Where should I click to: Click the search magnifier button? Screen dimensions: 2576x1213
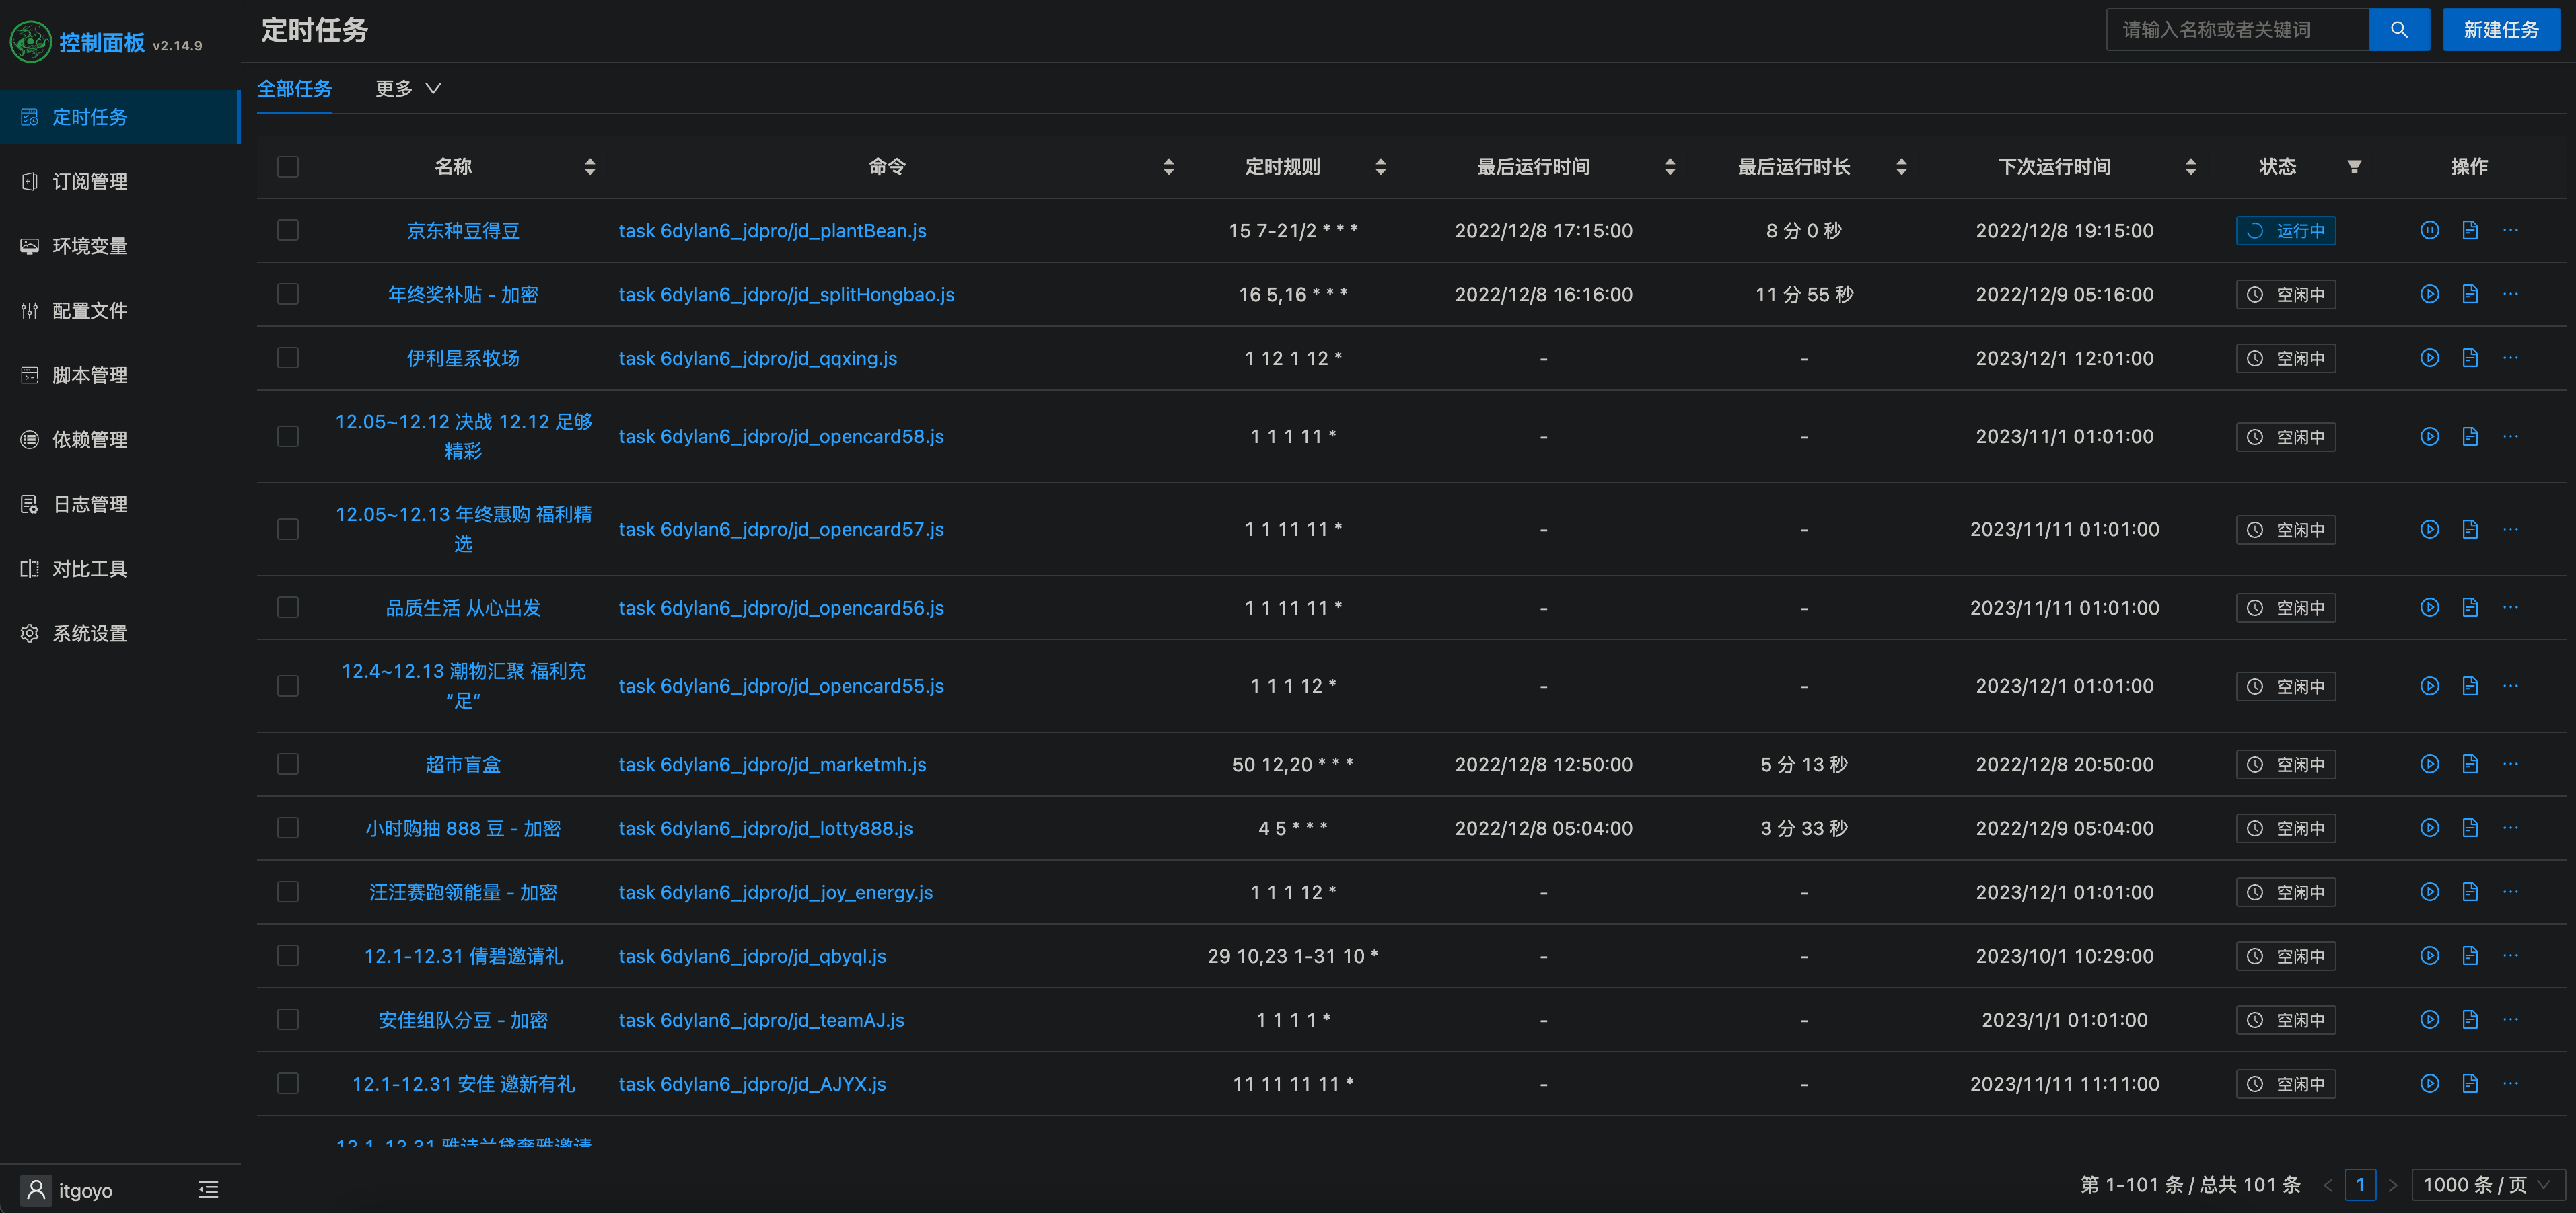[2398, 30]
